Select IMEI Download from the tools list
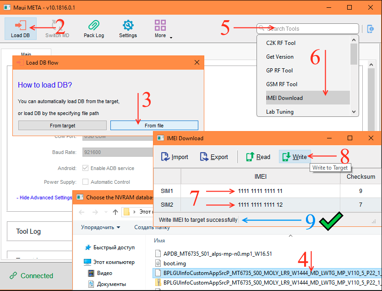Viewport: 382px width, 291px height. (x=284, y=98)
